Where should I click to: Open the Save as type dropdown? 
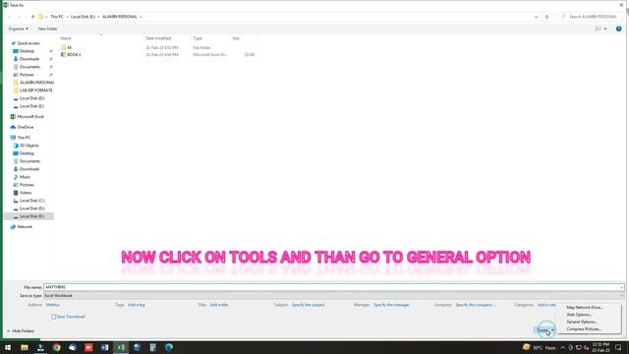tap(333, 295)
